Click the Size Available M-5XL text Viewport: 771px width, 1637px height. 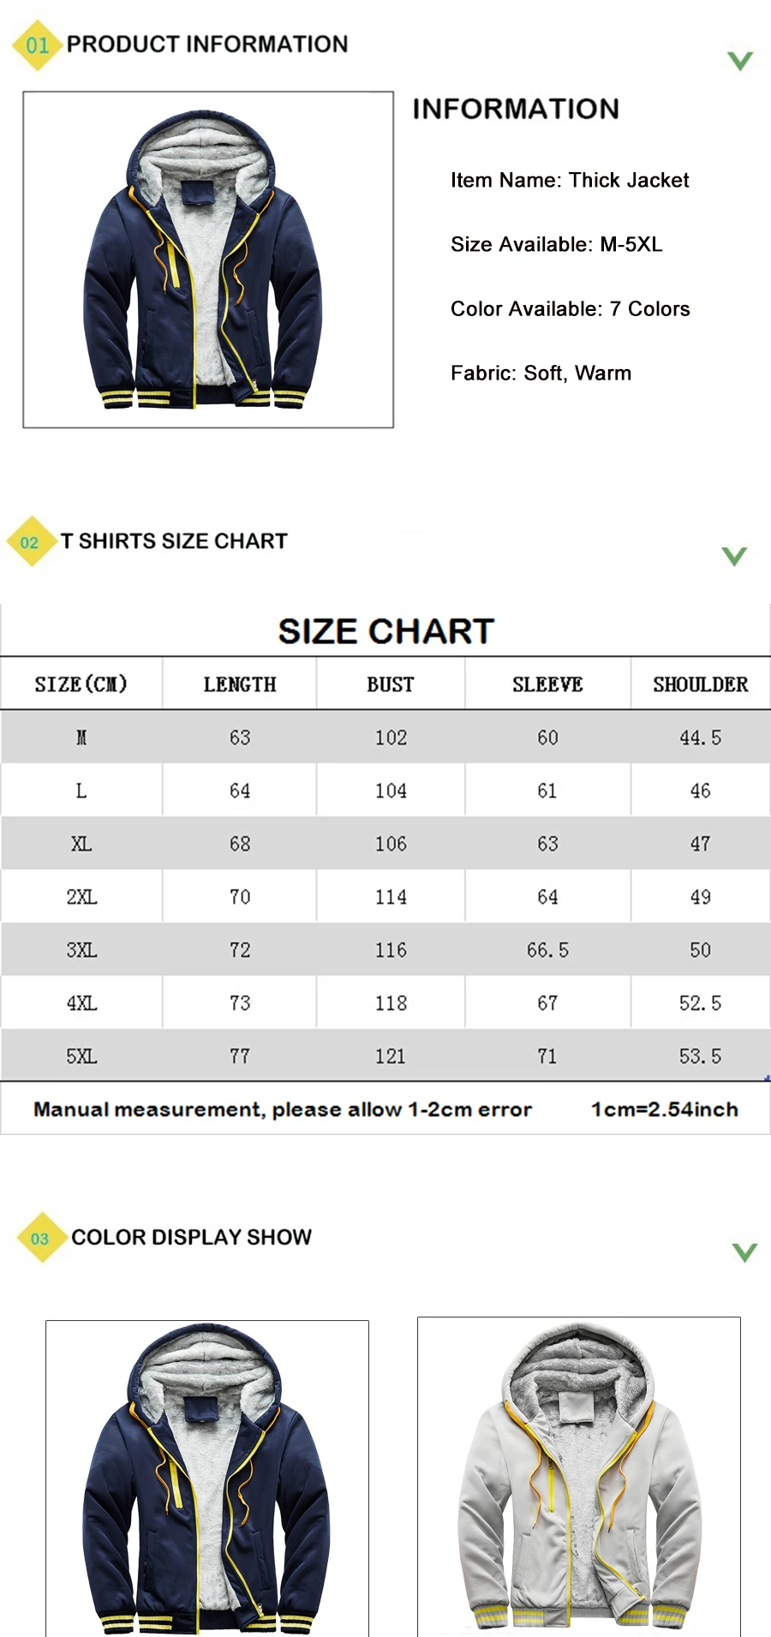[x=556, y=245]
